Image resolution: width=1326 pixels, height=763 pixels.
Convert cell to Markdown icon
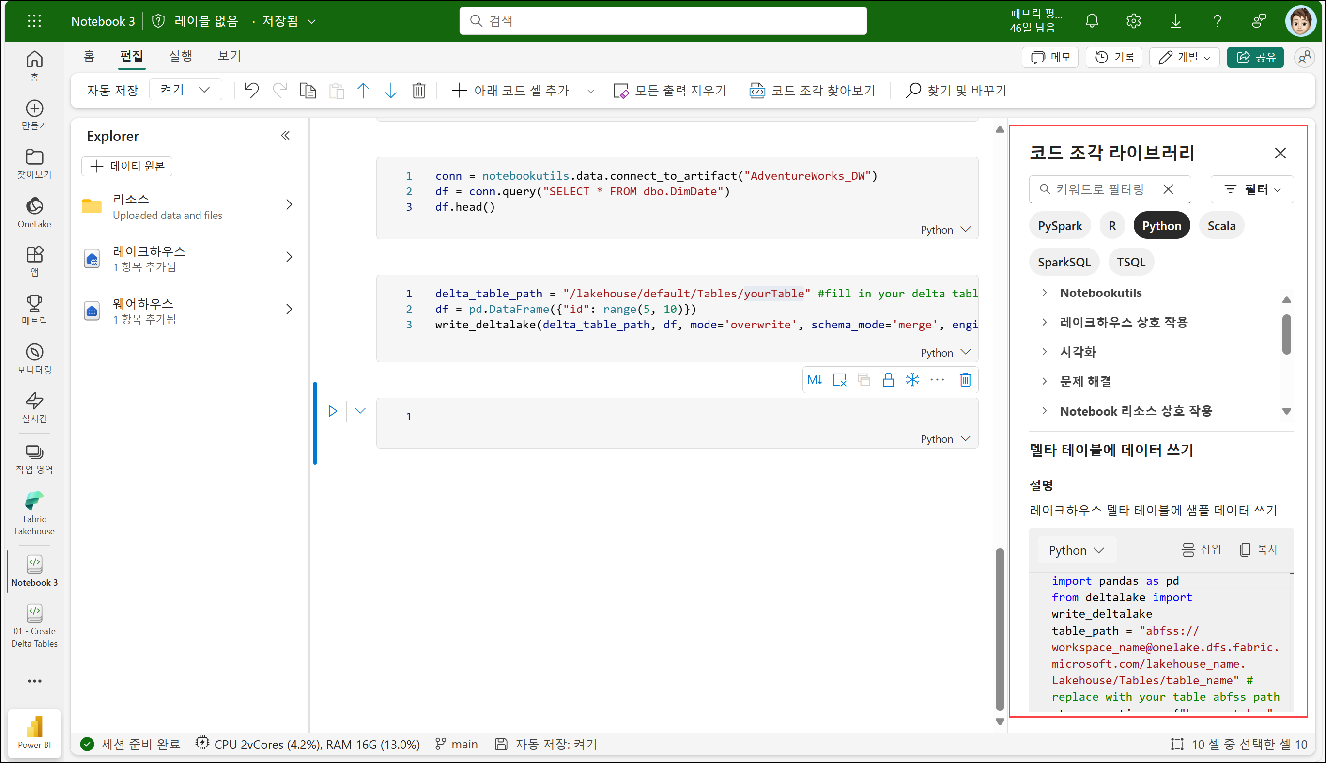[x=815, y=379]
